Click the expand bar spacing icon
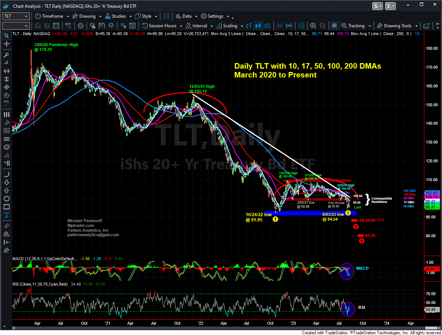This screenshot has height=335, width=442. click(x=289, y=26)
